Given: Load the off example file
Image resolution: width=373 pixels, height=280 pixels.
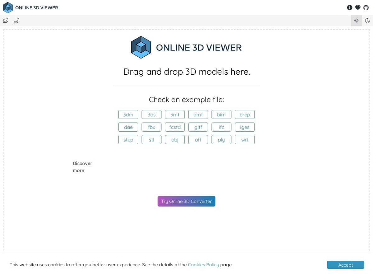Looking at the screenshot, I should click(198, 139).
